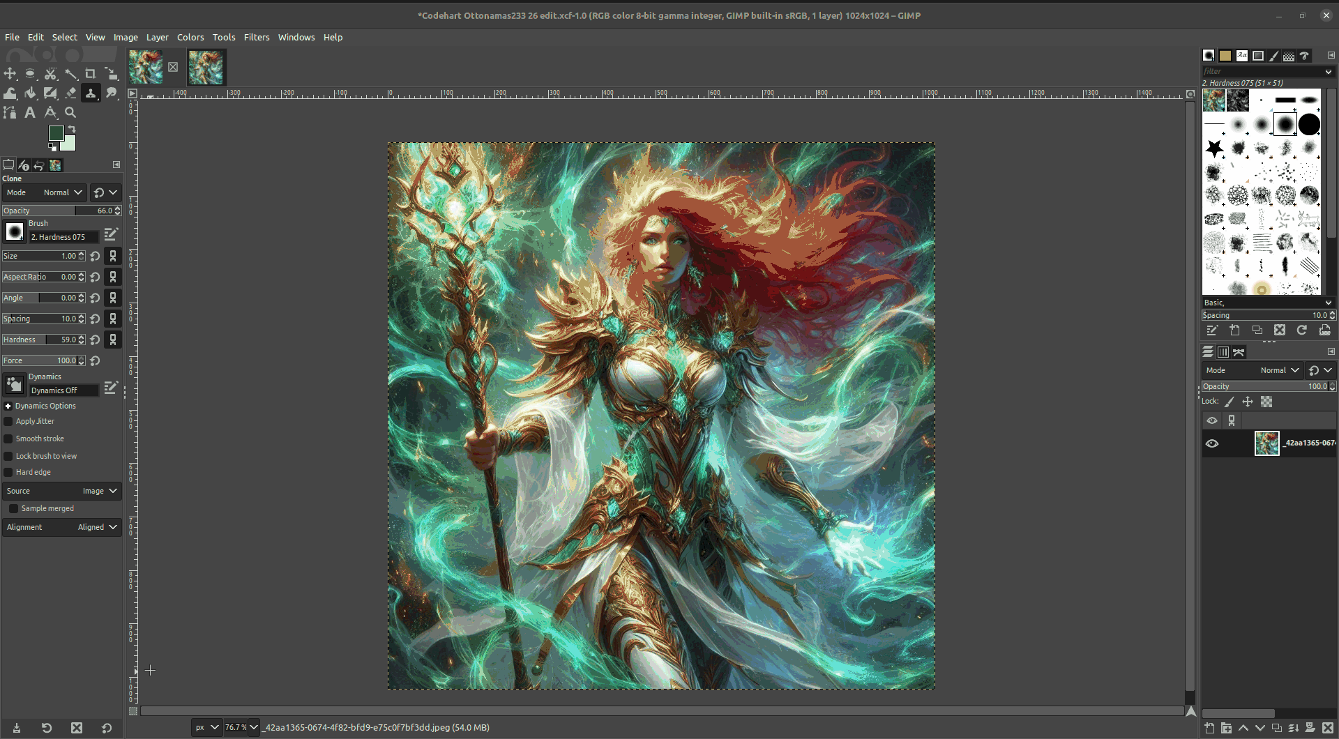
Task: Click the second image tab thumbnail
Action: pos(206,68)
